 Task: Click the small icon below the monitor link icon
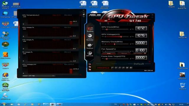(x=84, y=16)
